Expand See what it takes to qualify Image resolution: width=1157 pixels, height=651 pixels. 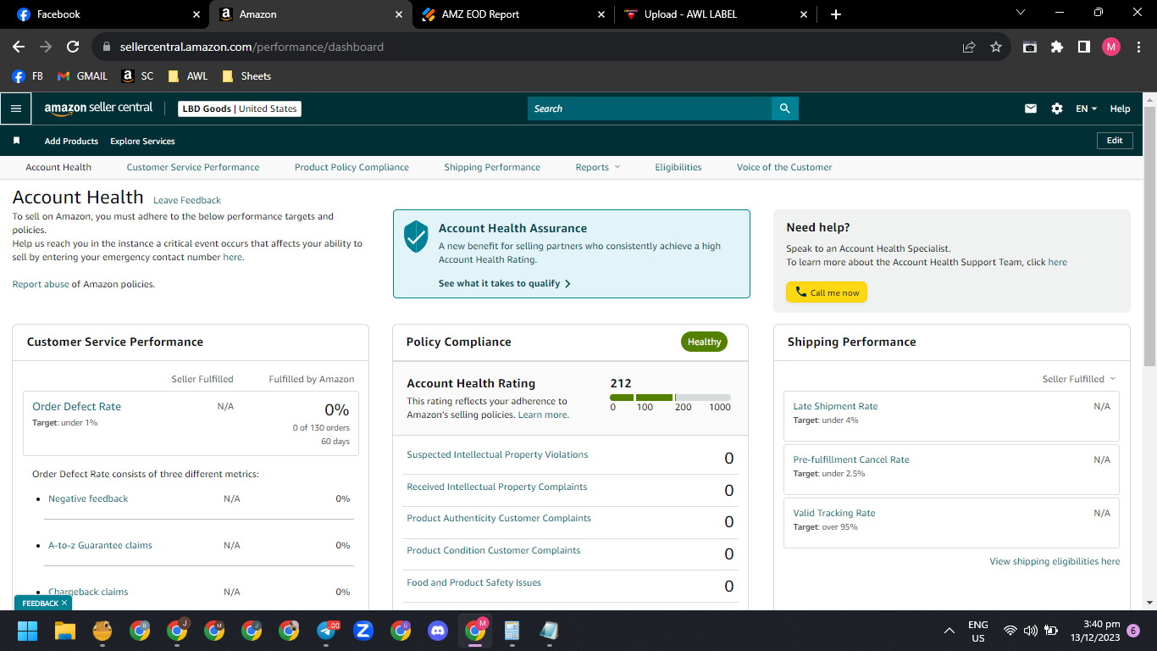(505, 283)
